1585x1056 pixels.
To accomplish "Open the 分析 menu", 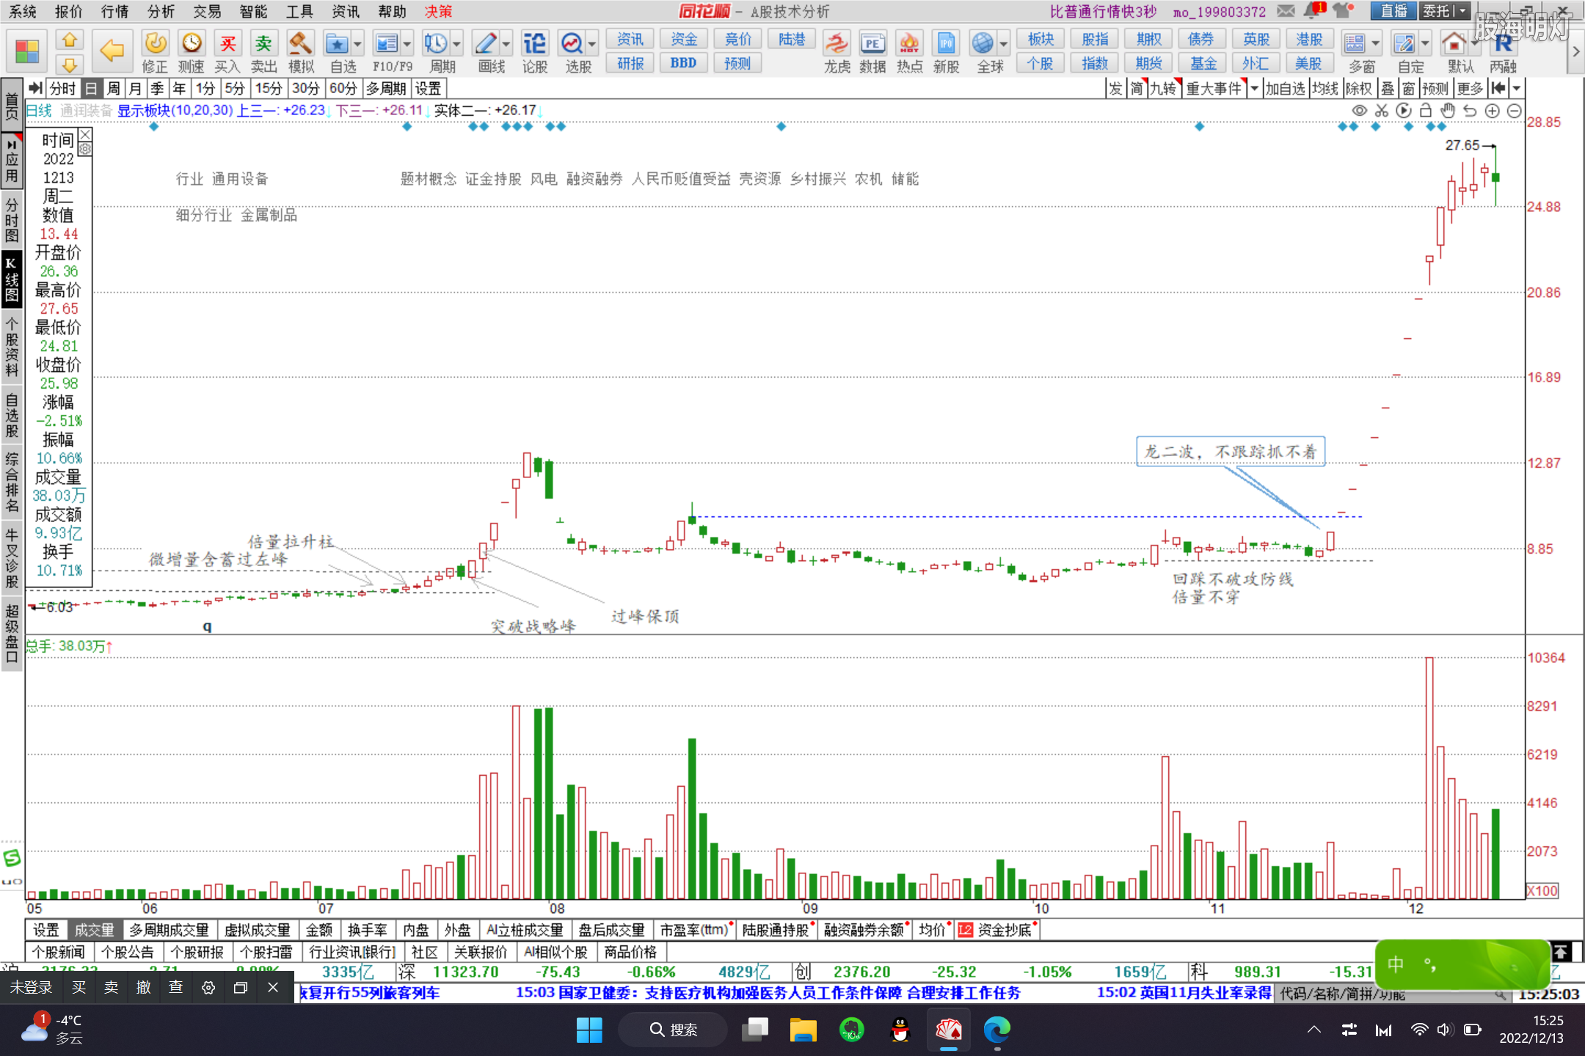I will pyautogui.click(x=161, y=11).
